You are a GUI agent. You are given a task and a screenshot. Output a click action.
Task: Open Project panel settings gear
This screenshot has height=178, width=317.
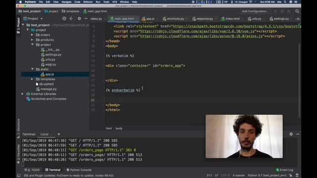click(x=79, y=19)
